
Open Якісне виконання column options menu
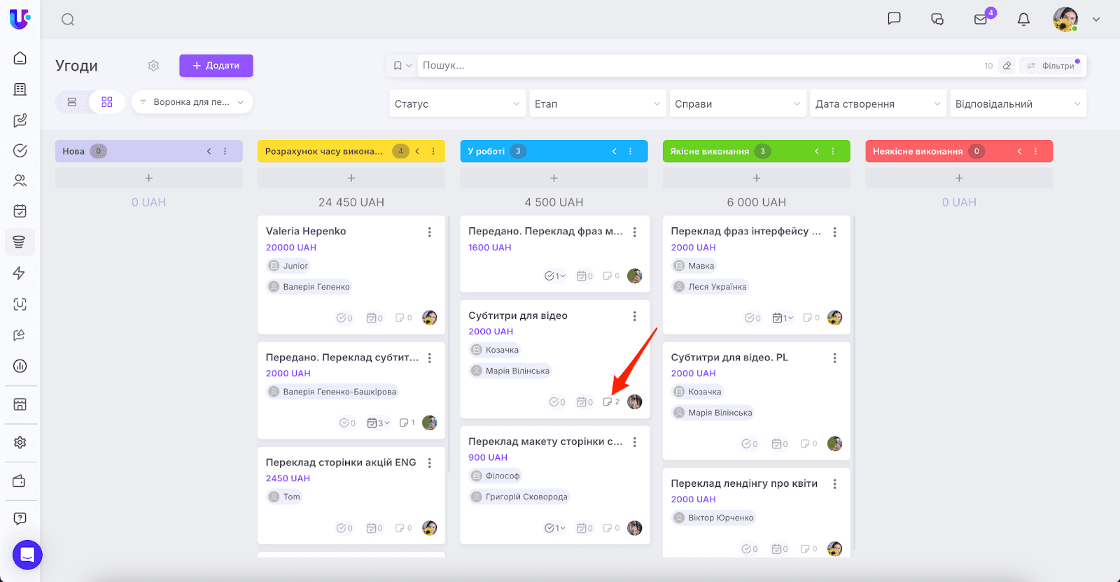[833, 151]
